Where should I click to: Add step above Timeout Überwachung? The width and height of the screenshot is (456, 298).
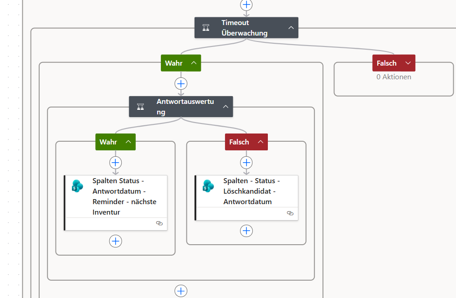[246, 5]
